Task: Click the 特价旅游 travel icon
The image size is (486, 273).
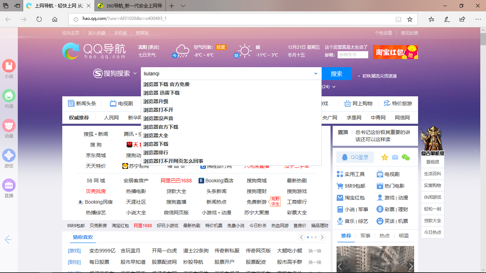Action: tap(387, 103)
